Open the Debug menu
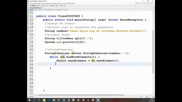This screenshot has width=182, height=102. pos(54,3)
